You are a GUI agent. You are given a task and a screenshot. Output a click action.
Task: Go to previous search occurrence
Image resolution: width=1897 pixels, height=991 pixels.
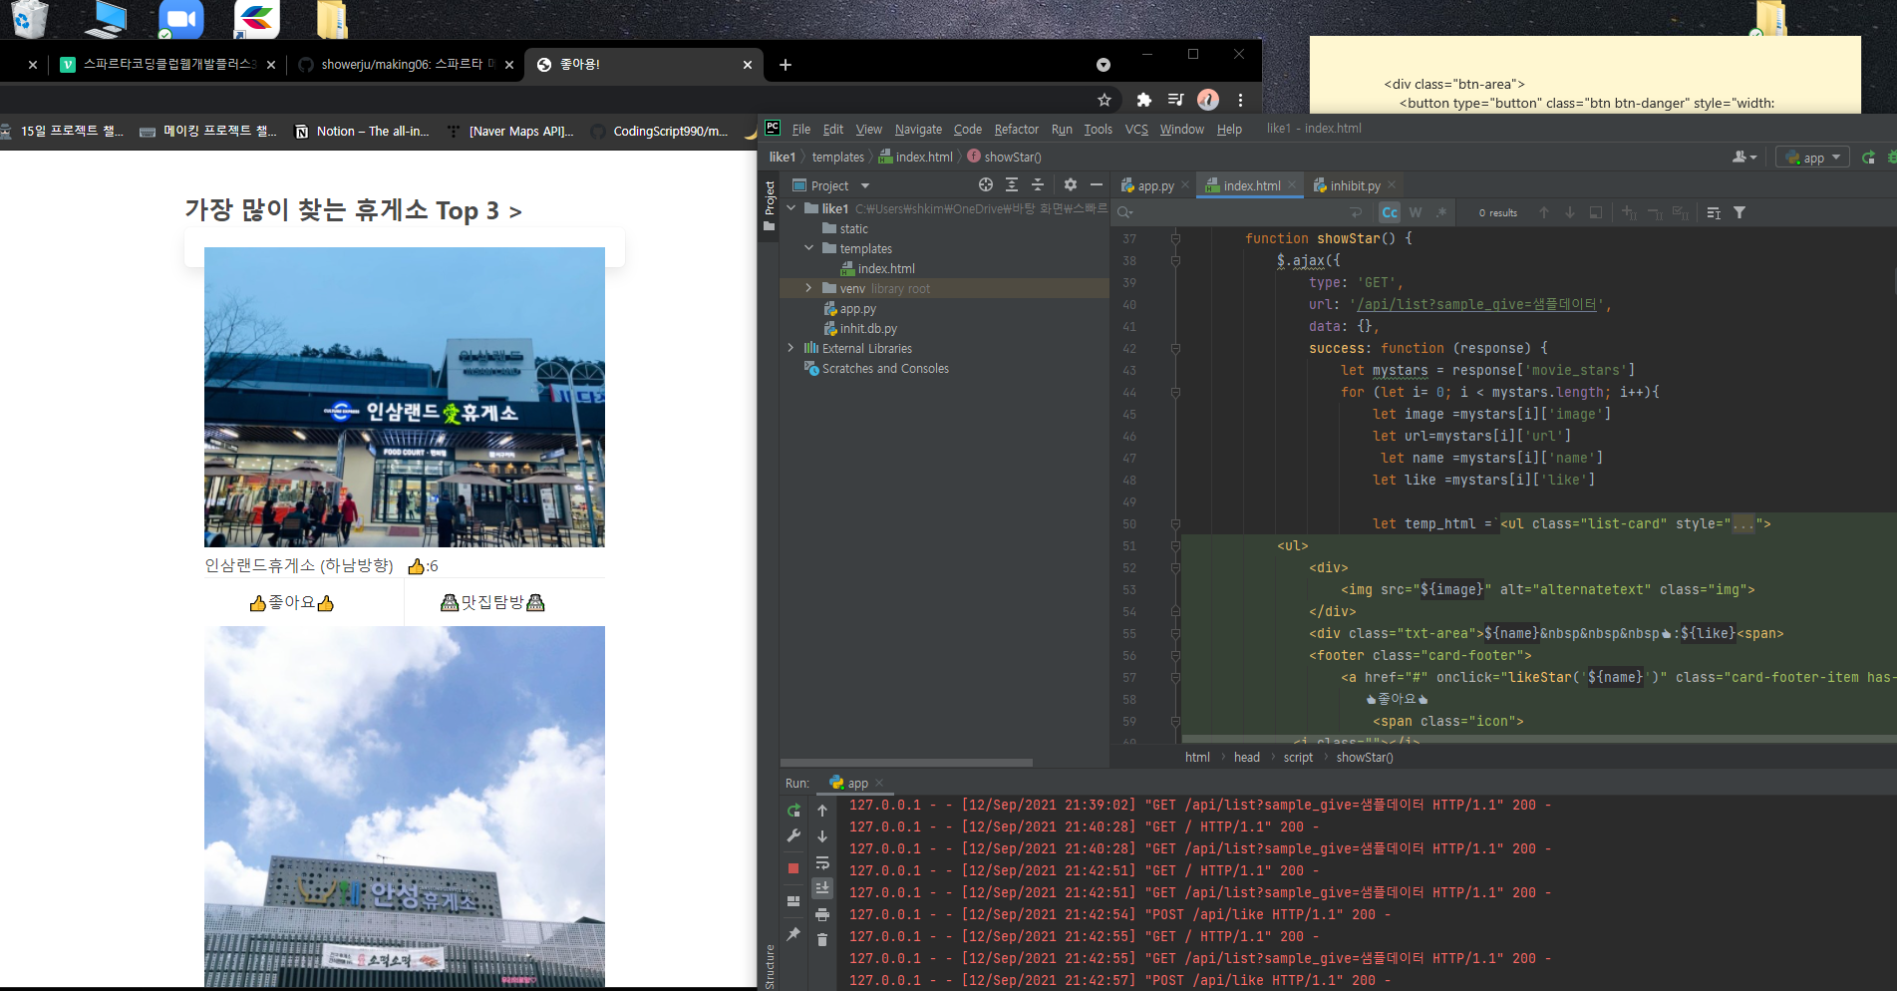pos(1544,212)
